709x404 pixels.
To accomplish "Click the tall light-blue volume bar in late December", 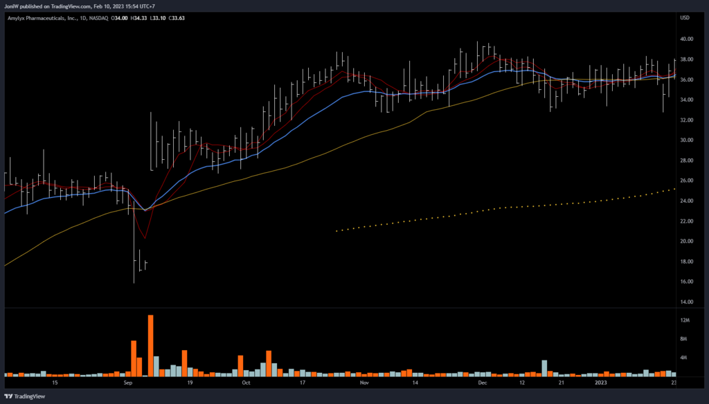I will click(544, 368).
